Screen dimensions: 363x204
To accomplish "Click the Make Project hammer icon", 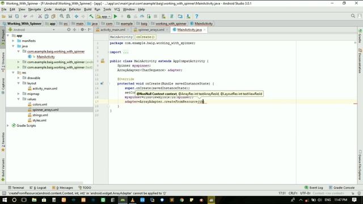I will pos(91,16).
